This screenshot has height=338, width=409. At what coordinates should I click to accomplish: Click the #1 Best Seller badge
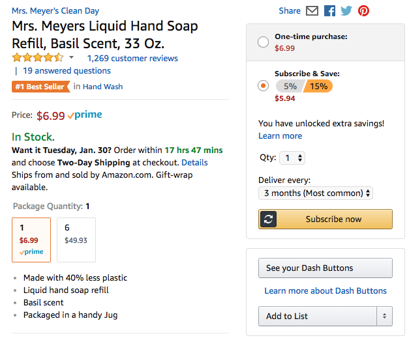pyautogui.click(x=40, y=87)
